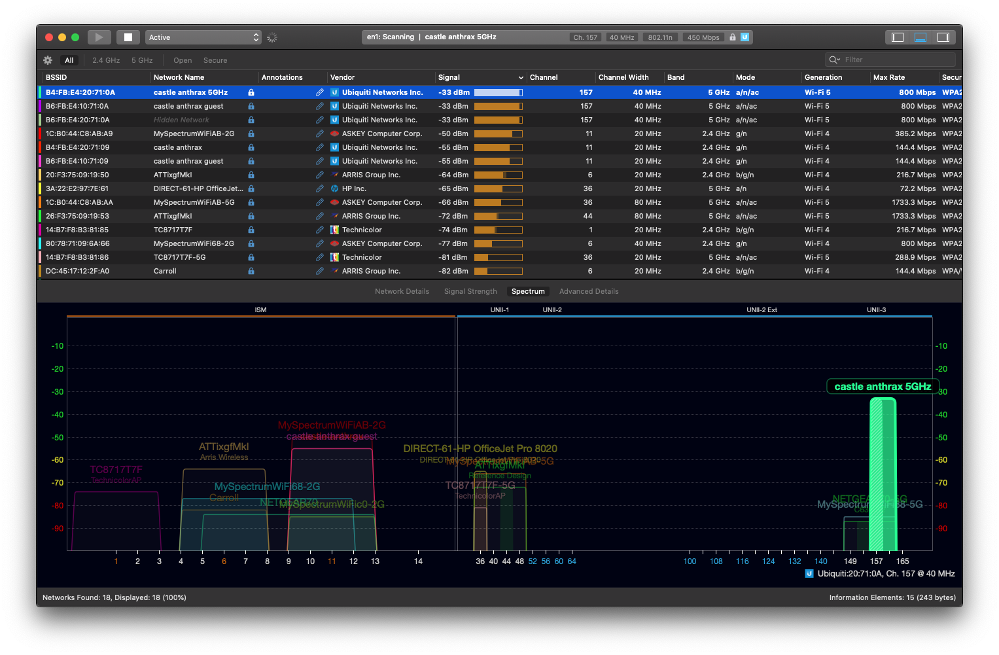
Task: Sort by Network Name column
Action: 205,77
